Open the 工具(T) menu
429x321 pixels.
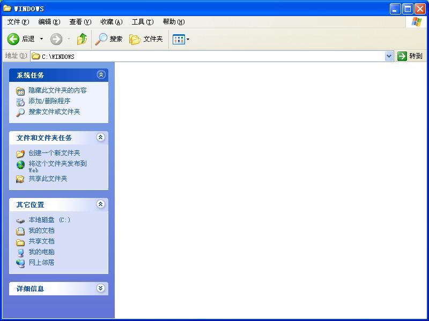tap(143, 22)
